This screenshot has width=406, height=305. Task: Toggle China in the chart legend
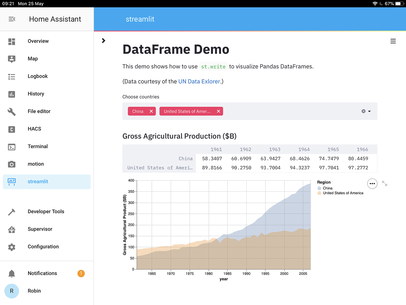[327, 188]
